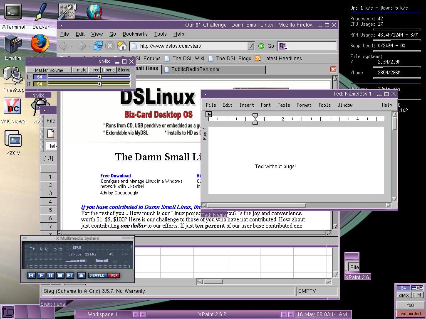Stop playback in XMMS

pos(60,275)
